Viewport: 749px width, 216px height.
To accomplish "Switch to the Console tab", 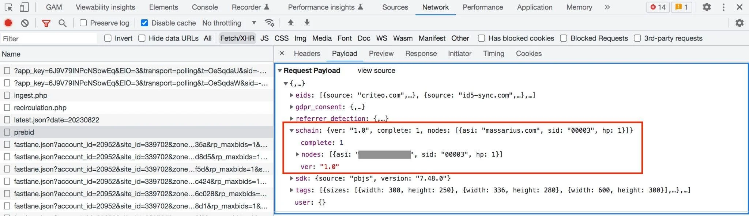I will (205, 7).
